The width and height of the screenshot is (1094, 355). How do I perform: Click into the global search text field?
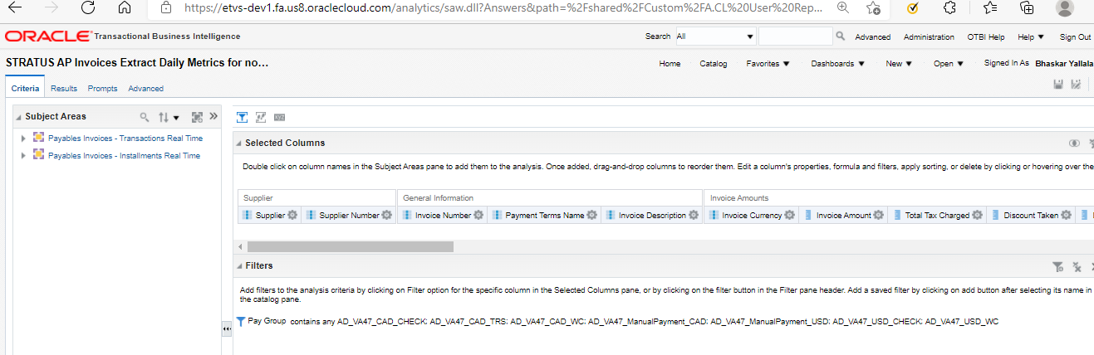pyautogui.click(x=795, y=36)
